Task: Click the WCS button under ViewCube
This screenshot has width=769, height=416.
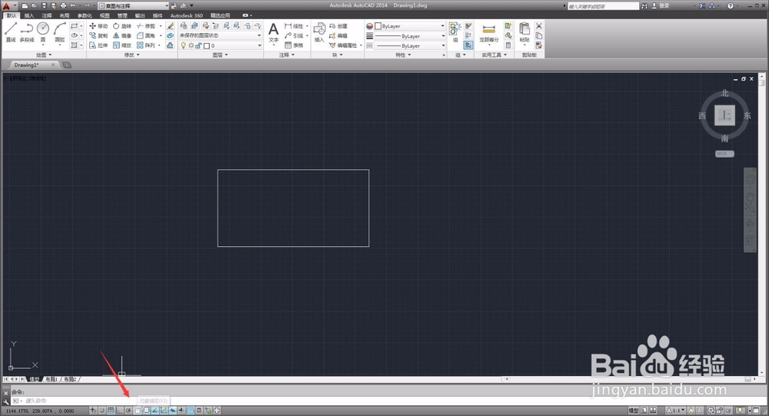Action: click(724, 154)
